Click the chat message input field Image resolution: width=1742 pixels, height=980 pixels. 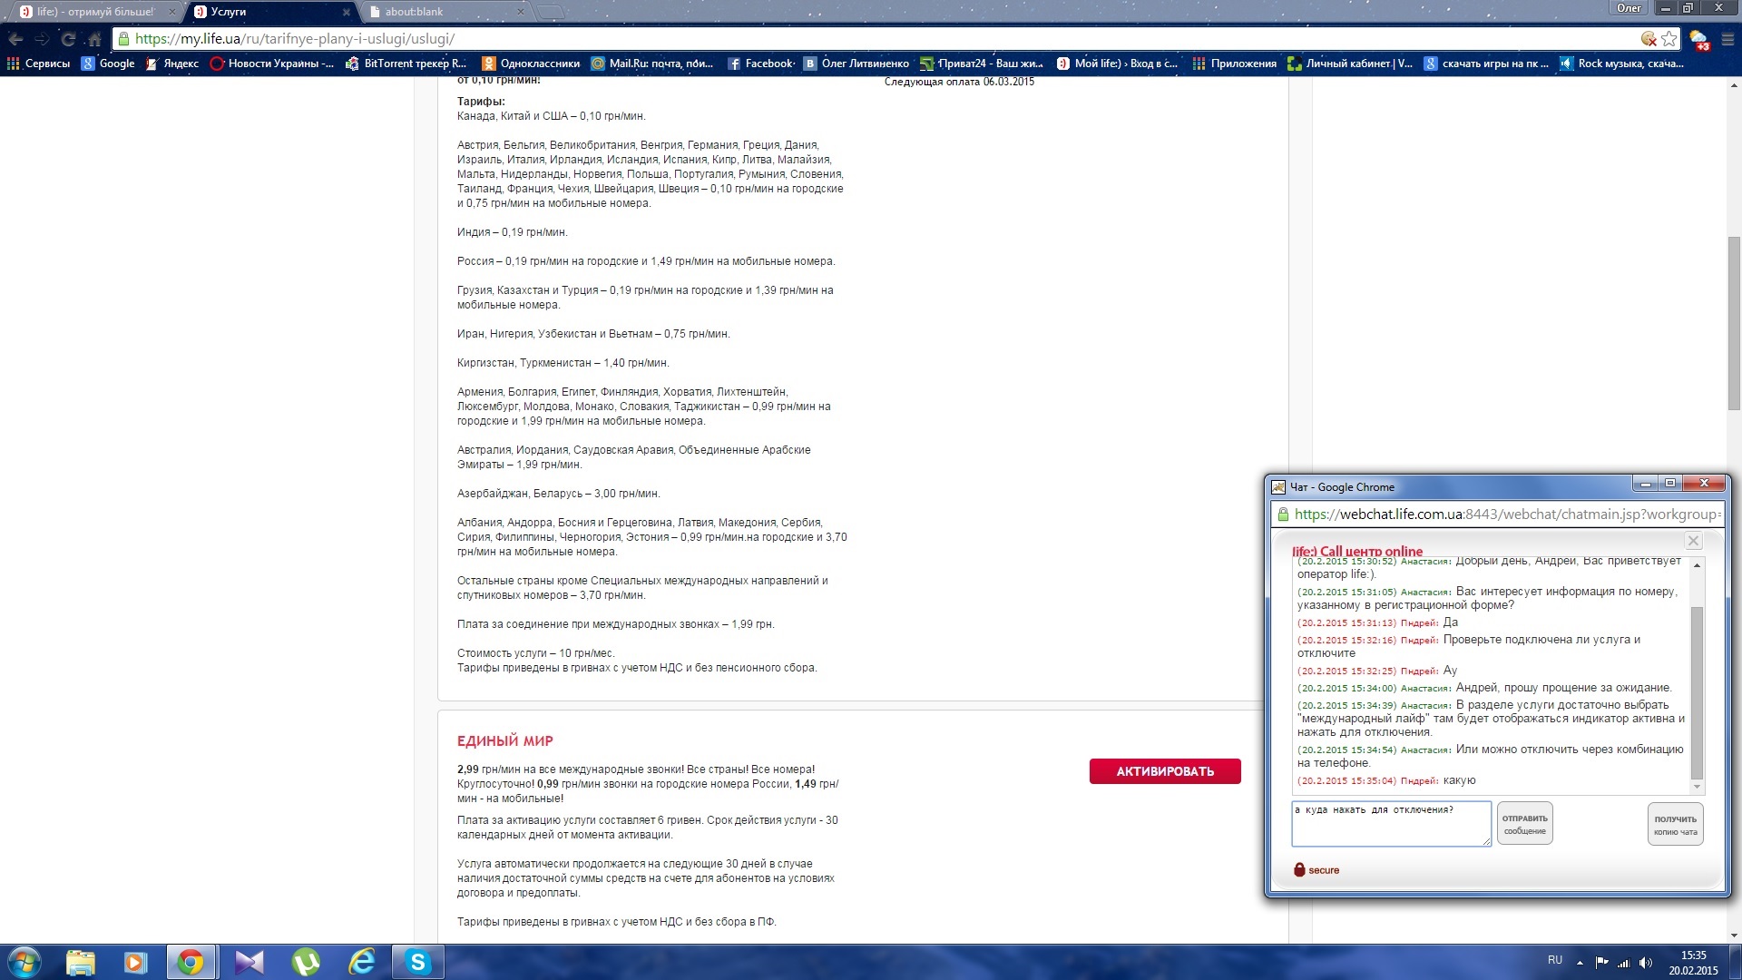[x=1390, y=826]
